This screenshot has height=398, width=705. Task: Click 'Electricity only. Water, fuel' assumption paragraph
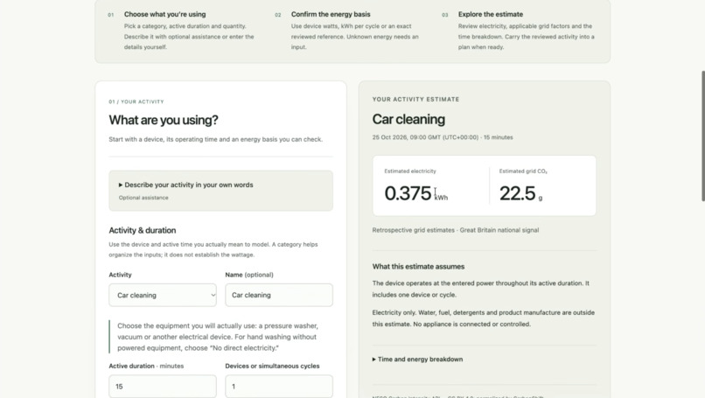[484, 318]
